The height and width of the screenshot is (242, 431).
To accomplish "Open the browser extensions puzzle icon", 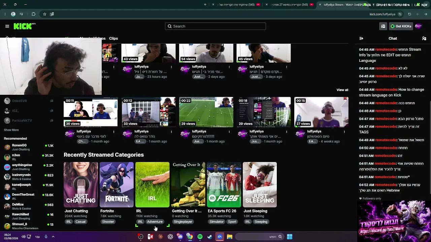I will point(33,14).
